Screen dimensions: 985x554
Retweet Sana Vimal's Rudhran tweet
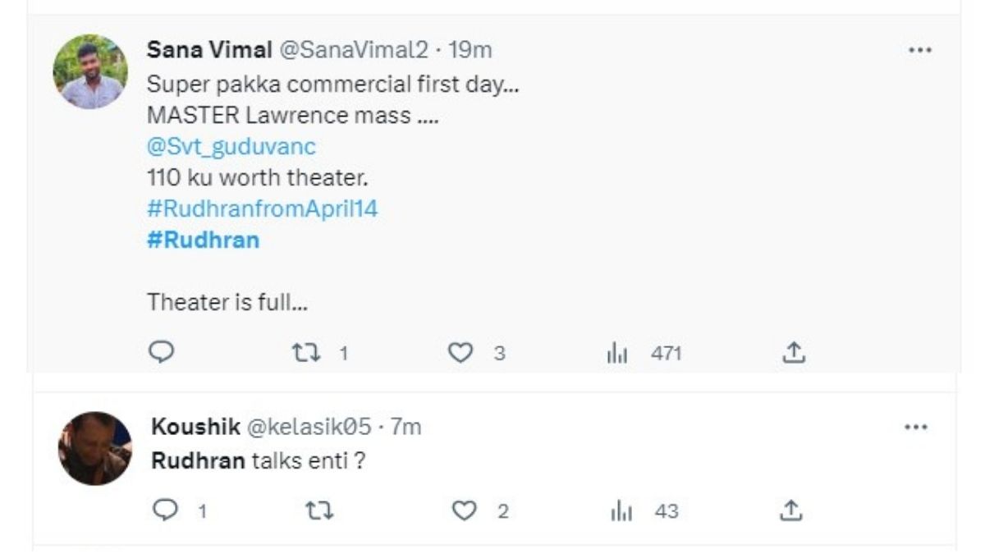tap(306, 353)
